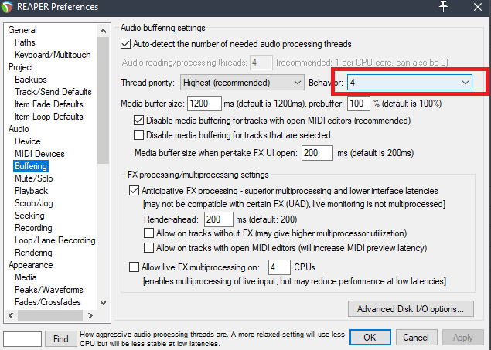Screen dimensions: 491x350
Task: Click the tree horizontal scrollbar thumb
Action: 50,315
